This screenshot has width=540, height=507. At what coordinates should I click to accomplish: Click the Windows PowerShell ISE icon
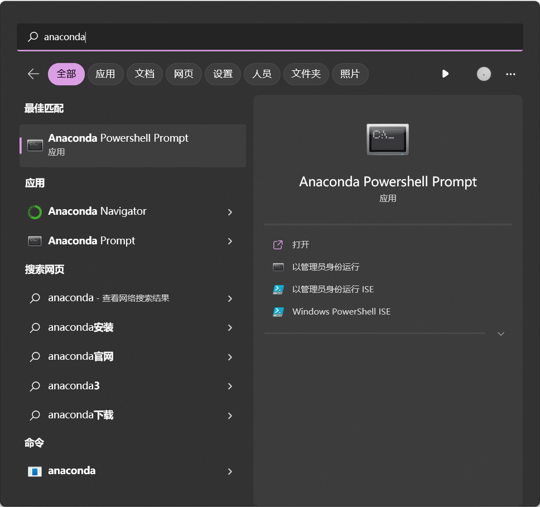278,312
